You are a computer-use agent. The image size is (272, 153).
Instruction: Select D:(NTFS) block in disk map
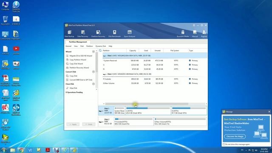pyautogui.click(x=189, y=110)
